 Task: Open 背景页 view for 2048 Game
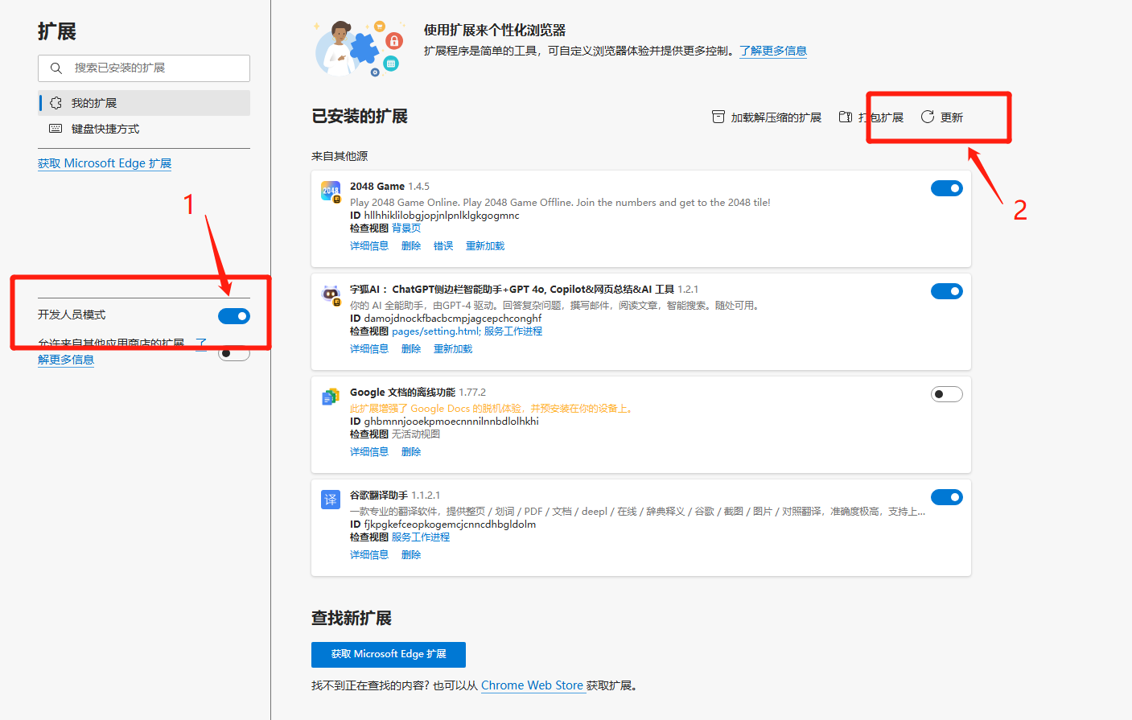(x=406, y=228)
